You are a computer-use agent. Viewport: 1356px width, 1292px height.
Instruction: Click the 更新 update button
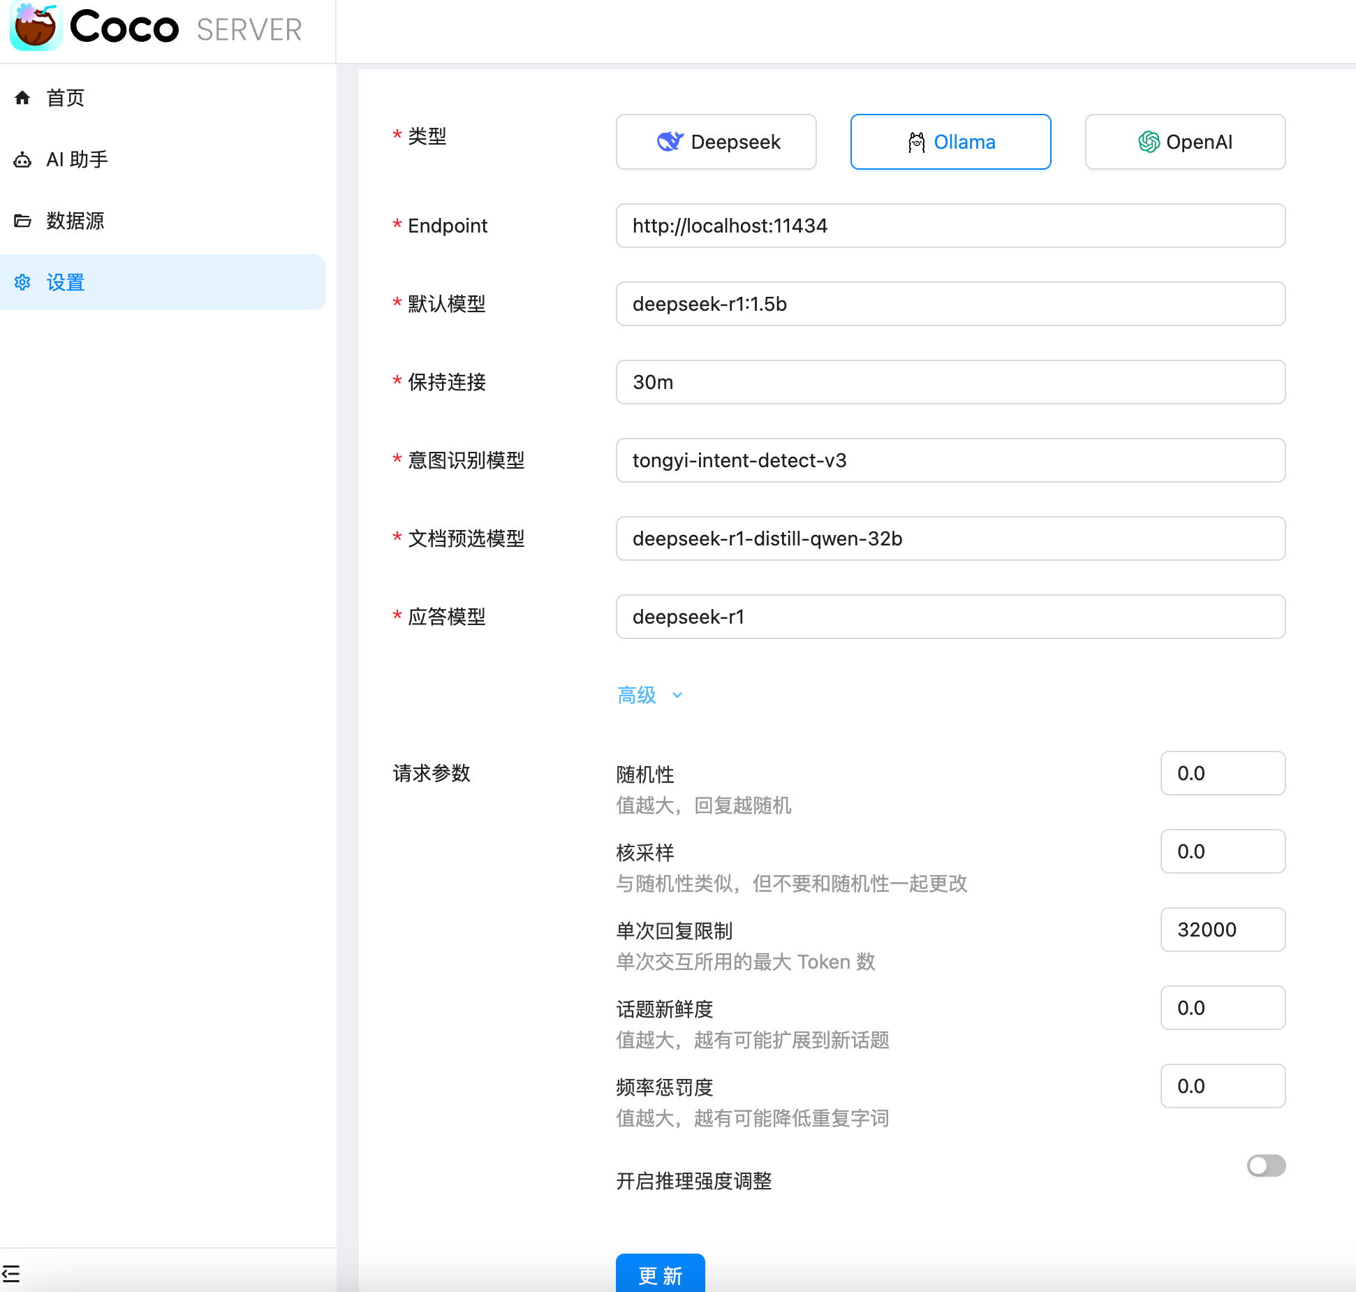tap(660, 1275)
